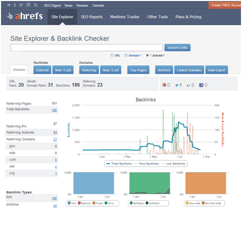
Task: Open the Mentions Tracker menu
Action: tap(125, 17)
